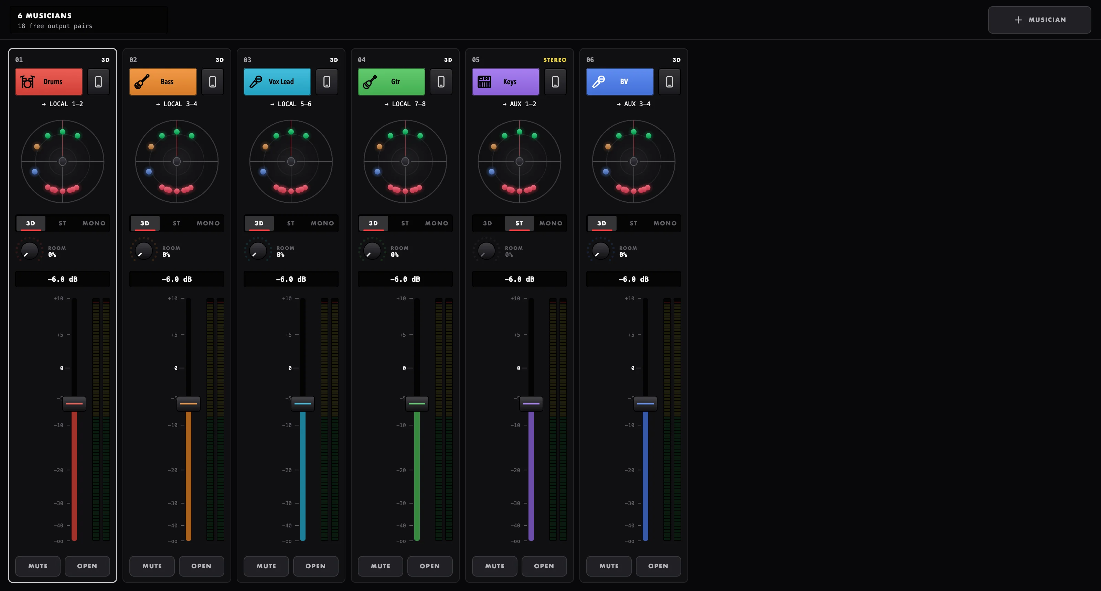Click OPEN on the Keys channel

coord(544,566)
